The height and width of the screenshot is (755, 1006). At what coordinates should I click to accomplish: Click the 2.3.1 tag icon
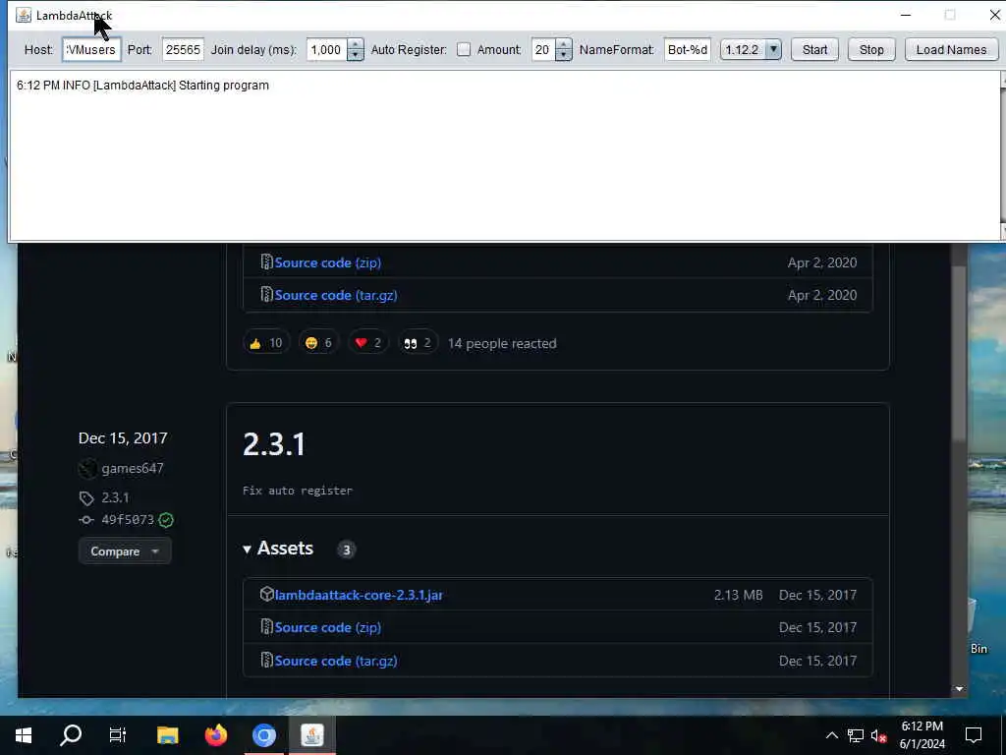click(x=86, y=498)
